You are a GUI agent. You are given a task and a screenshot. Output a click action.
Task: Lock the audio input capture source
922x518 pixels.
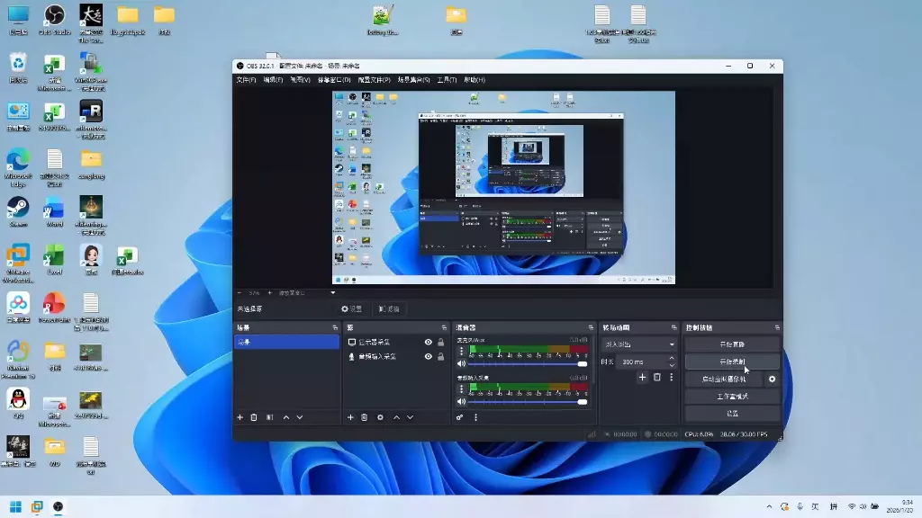(440, 356)
